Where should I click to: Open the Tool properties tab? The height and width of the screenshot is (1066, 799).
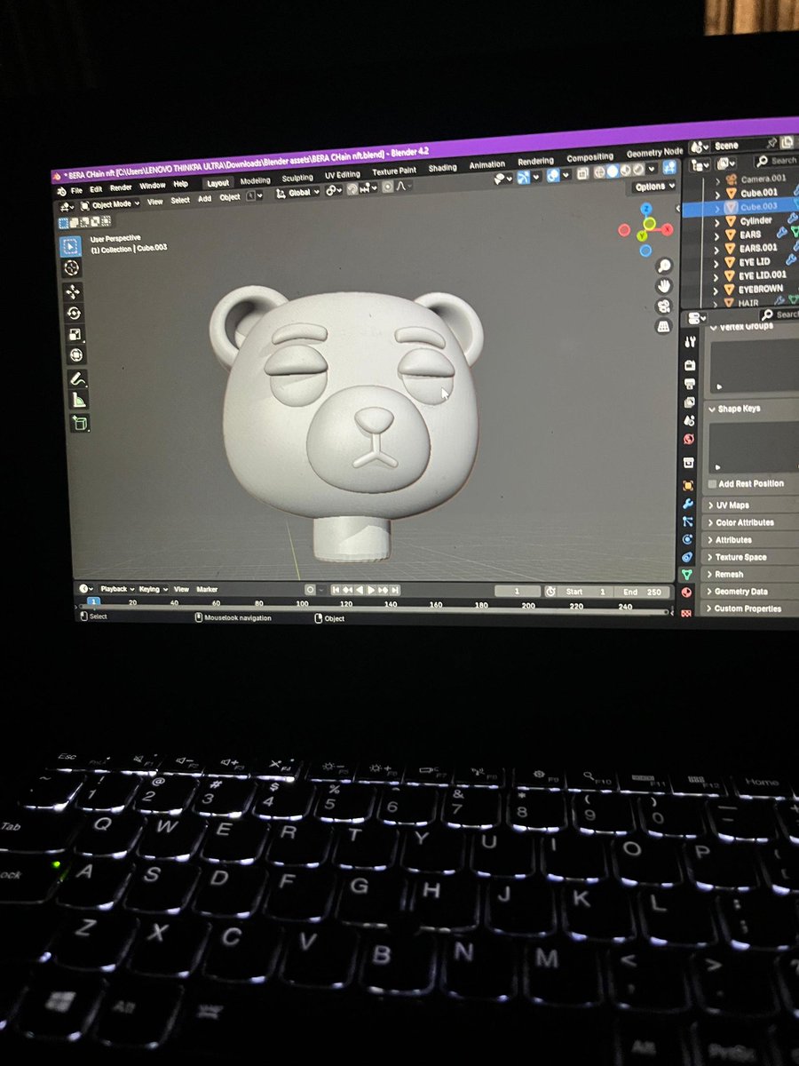pos(689,343)
